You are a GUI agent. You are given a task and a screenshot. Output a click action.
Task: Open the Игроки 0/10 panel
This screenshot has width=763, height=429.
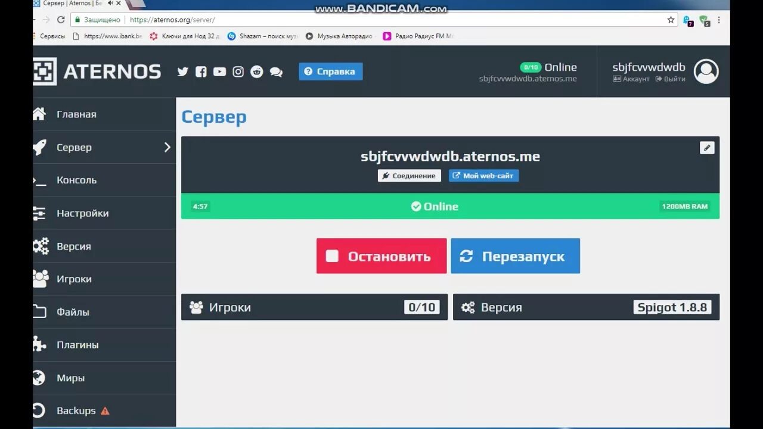314,307
